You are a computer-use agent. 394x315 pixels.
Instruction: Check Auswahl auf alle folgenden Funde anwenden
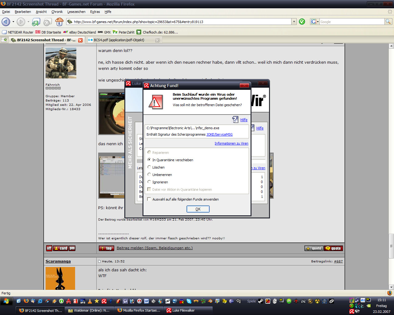click(x=149, y=199)
